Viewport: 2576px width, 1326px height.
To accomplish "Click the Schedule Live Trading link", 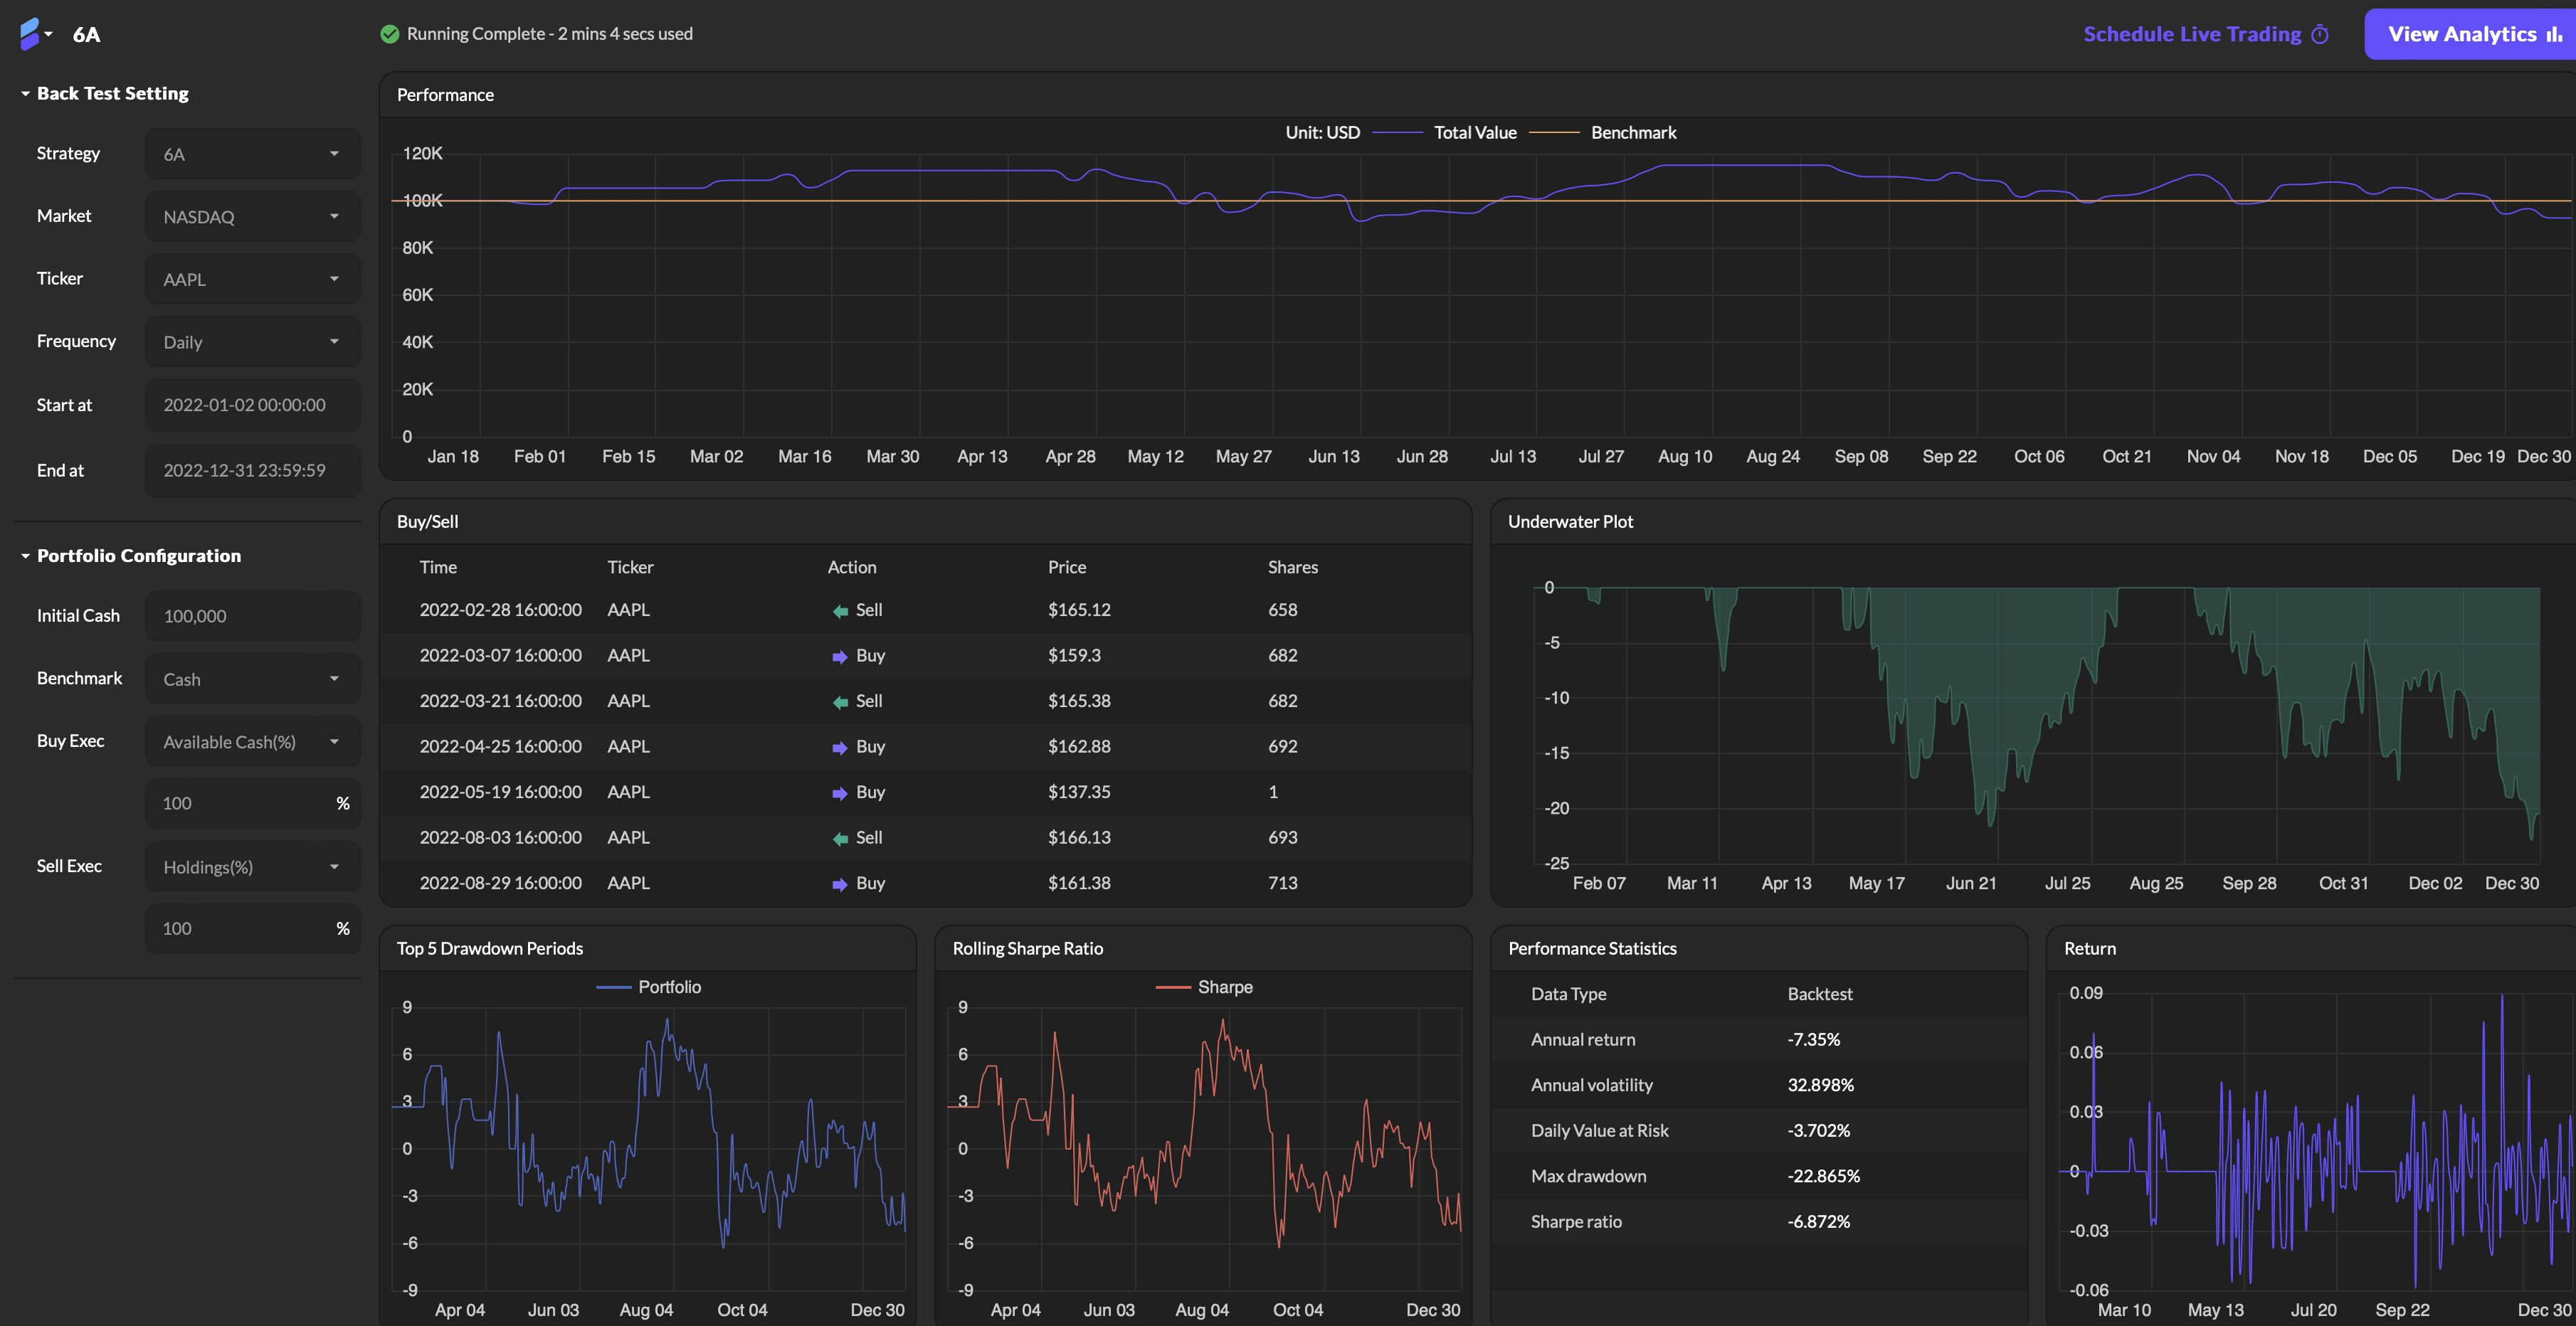I will click(2192, 34).
